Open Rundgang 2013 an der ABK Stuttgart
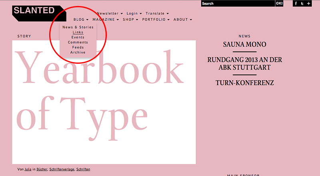Screen dimensions: 320x176 click(244, 63)
